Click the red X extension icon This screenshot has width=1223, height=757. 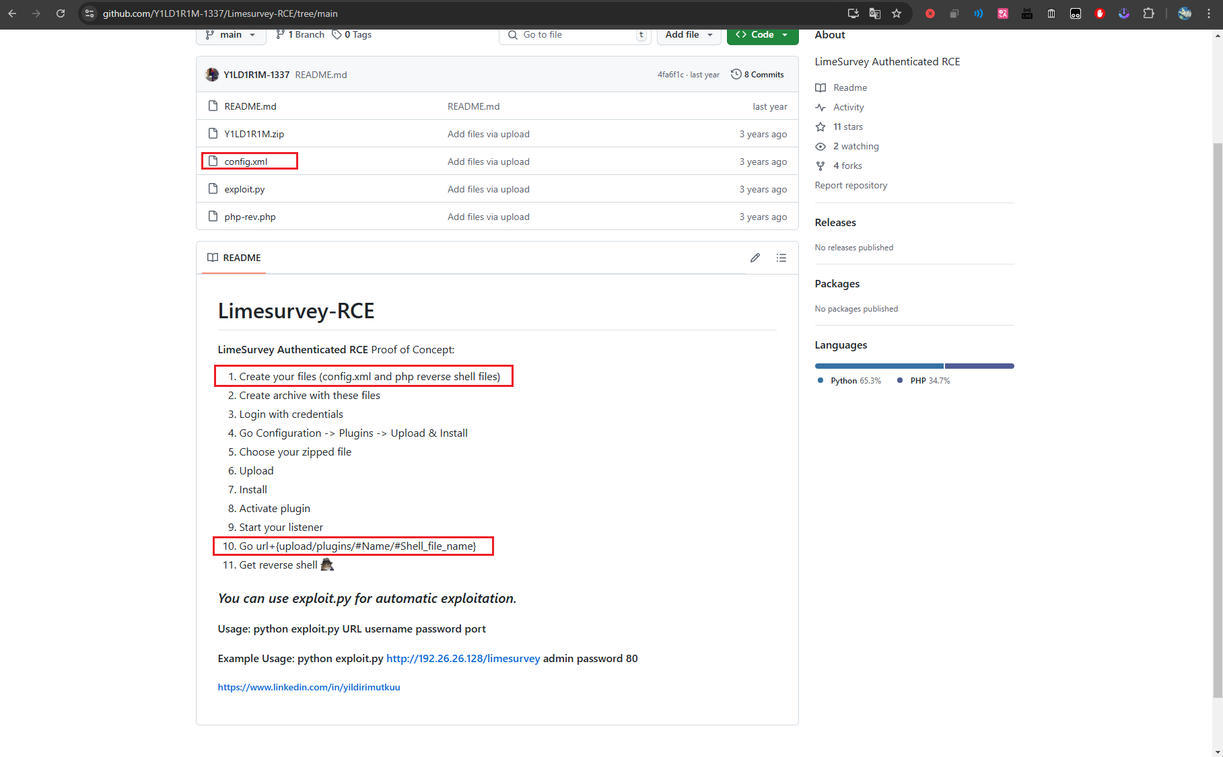tap(930, 13)
